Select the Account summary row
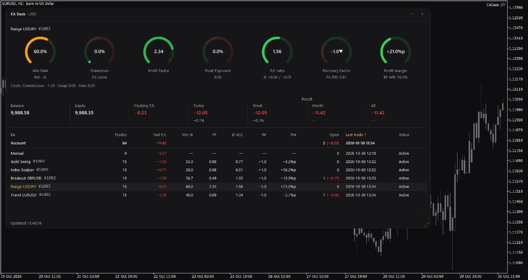Viewport: 528px width, 280px height. tap(218, 143)
